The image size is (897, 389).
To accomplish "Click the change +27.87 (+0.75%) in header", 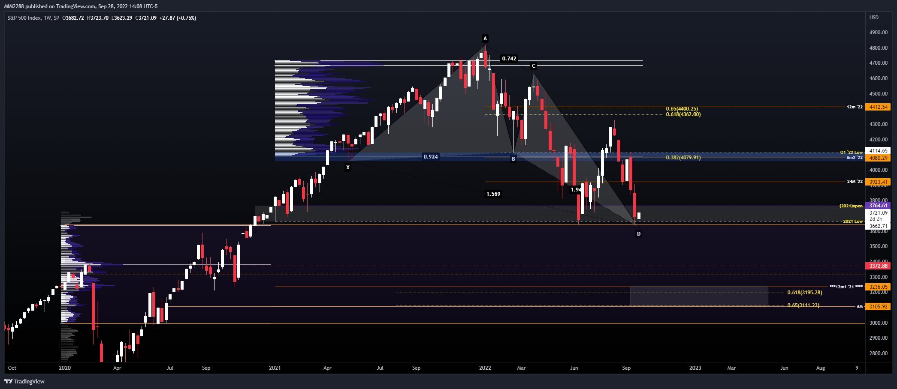I will (x=178, y=18).
